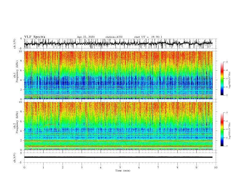Click the time axis tick label '7'
Viewport: 243px width, 188px height.
pos(158,167)
